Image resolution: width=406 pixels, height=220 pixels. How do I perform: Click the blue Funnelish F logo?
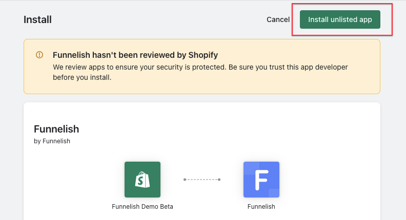[261, 180]
